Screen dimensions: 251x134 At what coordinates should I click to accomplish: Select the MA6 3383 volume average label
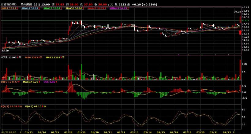34,57
